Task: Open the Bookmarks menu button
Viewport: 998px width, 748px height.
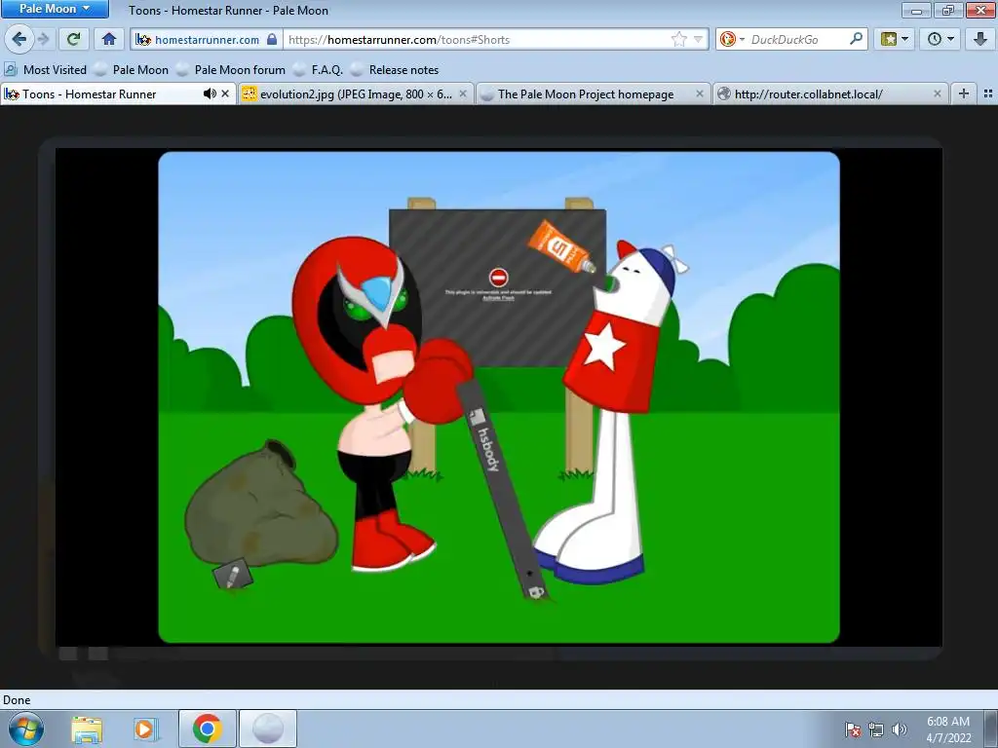Action: [x=895, y=39]
